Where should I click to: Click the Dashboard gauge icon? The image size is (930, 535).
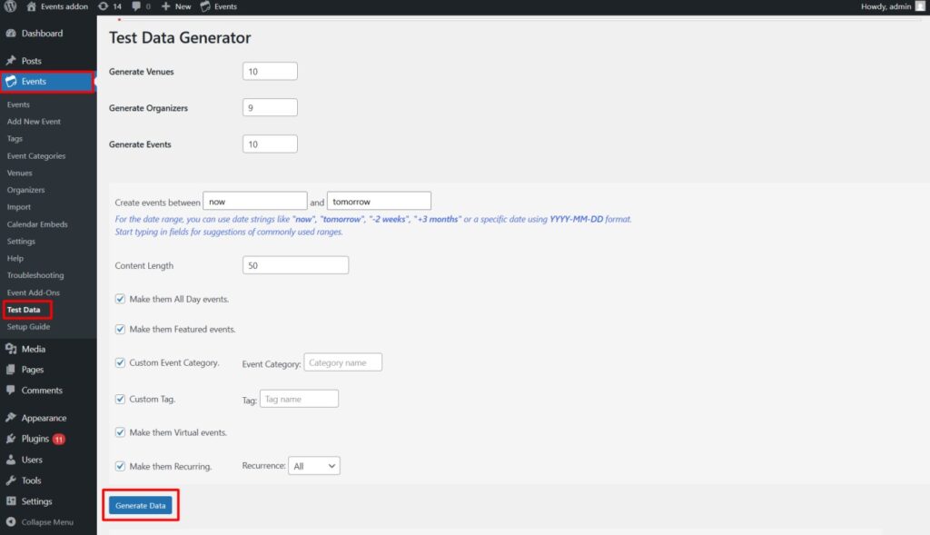pyautogui.click(x=11, y=34)
